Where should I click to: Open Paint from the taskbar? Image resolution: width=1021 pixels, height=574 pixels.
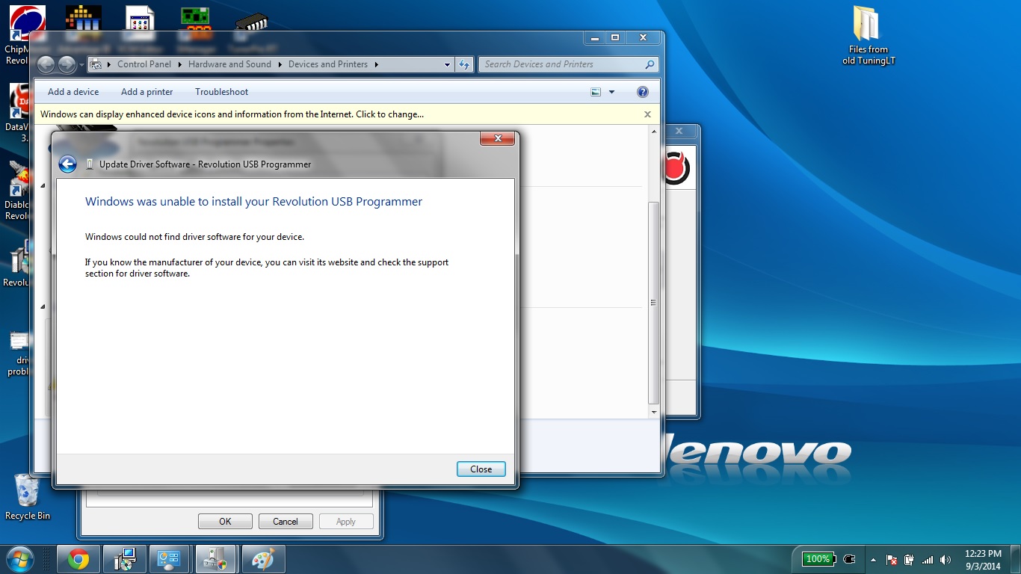262,559
